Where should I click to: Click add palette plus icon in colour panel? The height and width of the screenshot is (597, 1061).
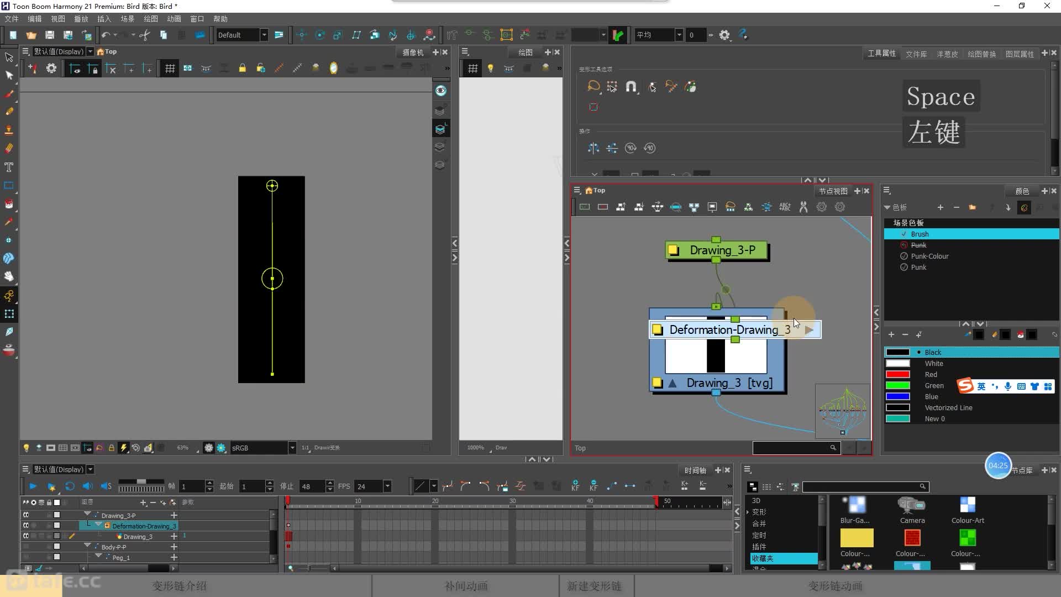(940, 207)
